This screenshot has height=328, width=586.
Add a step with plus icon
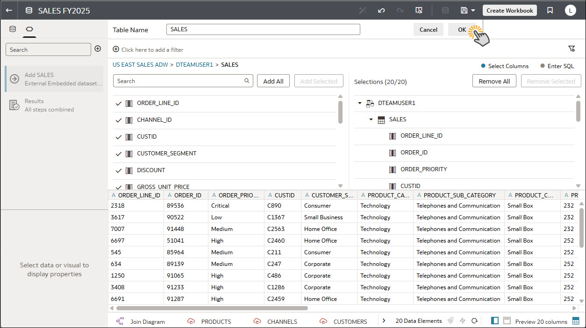pos(98,49)
